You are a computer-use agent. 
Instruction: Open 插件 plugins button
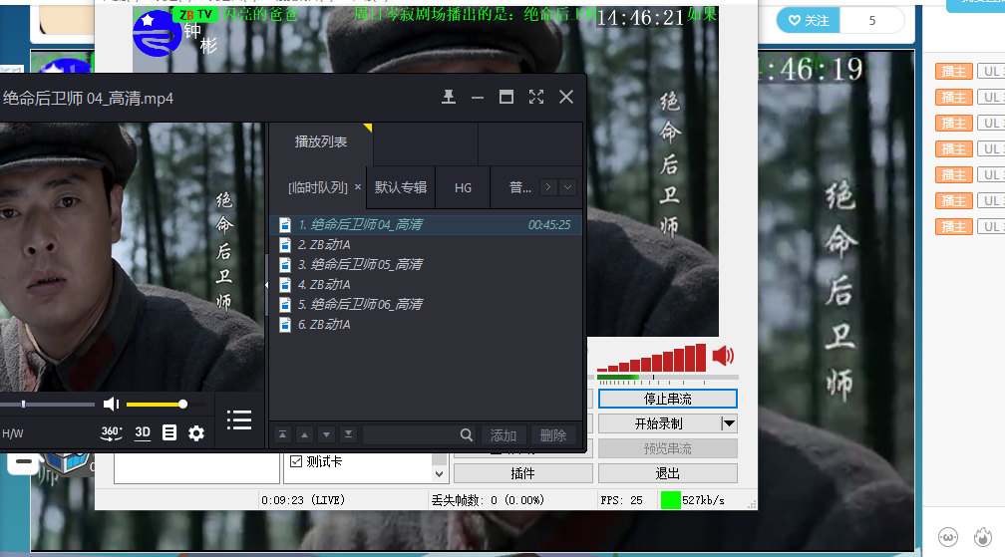click(x=523, y=473)
